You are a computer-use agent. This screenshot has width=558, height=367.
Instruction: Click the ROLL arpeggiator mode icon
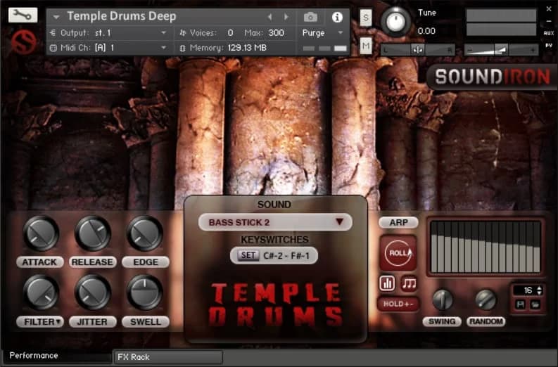398,252
